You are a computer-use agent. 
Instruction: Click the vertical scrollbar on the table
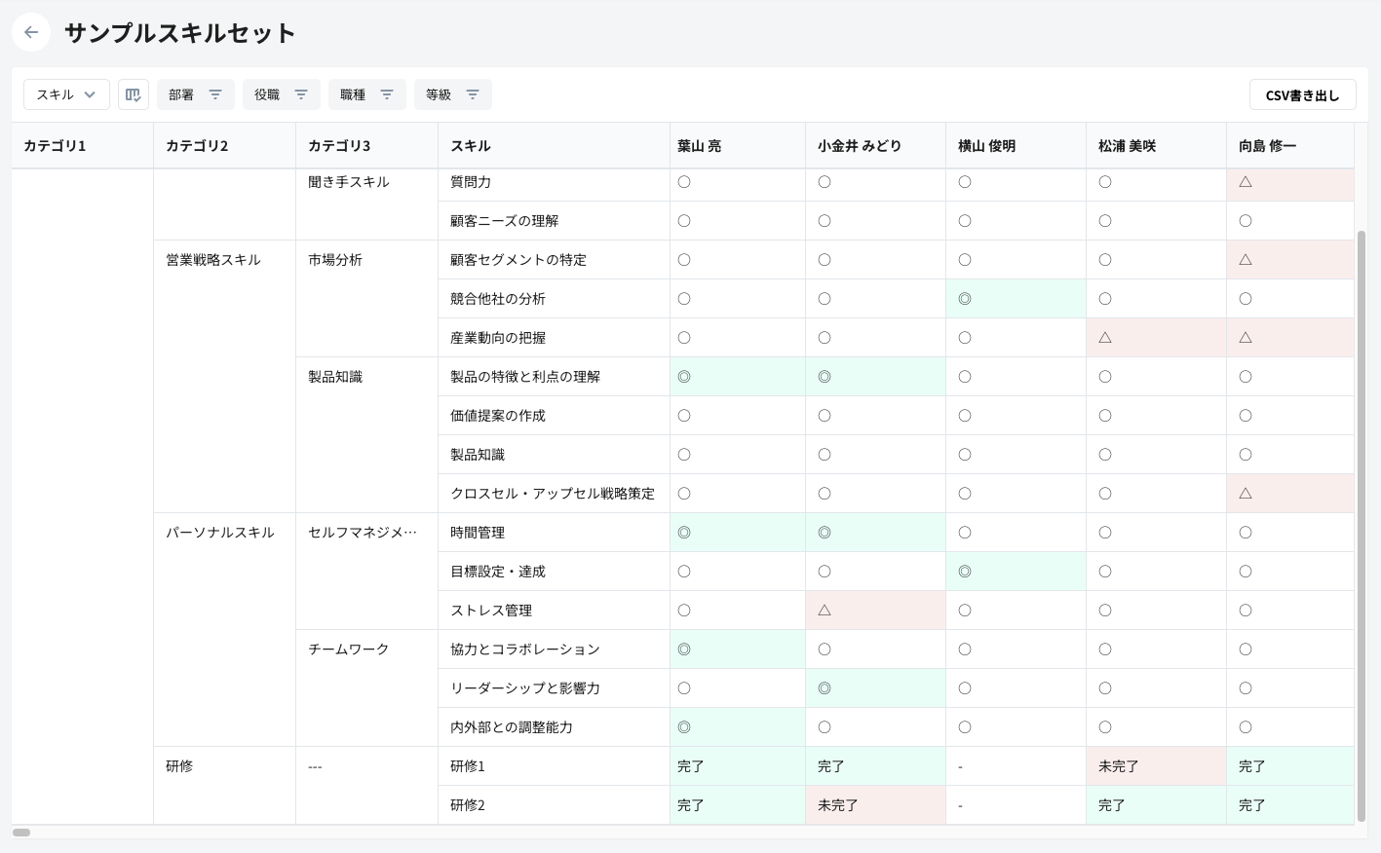(x=1361, y=526)
